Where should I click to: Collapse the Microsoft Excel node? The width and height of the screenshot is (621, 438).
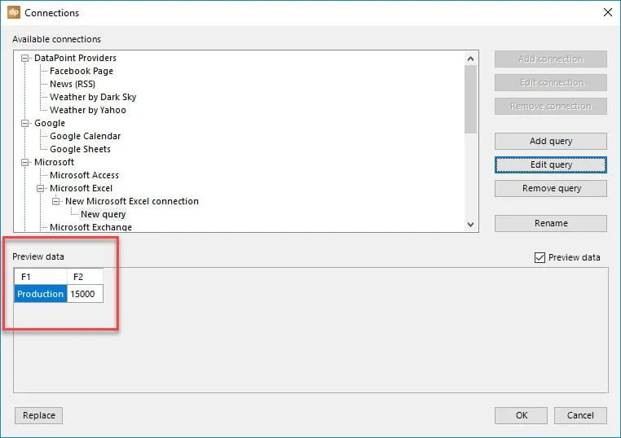pos(42,189)
